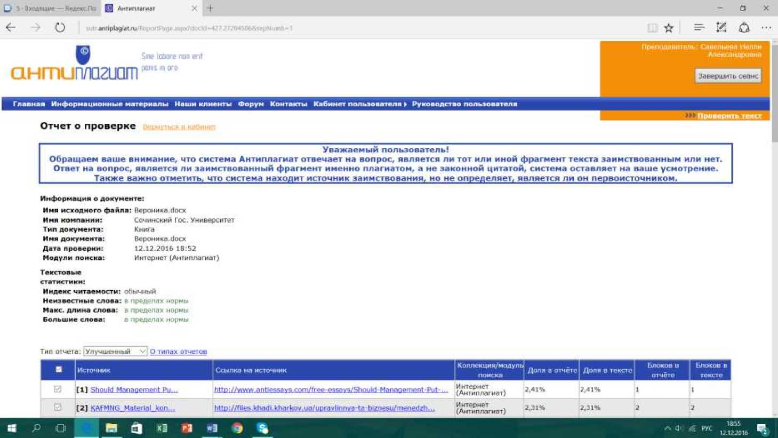Open the antiessays.com source URL

[x=331, y=390]
